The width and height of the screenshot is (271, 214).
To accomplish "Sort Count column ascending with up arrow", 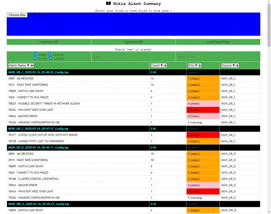I will click(162, 66).
